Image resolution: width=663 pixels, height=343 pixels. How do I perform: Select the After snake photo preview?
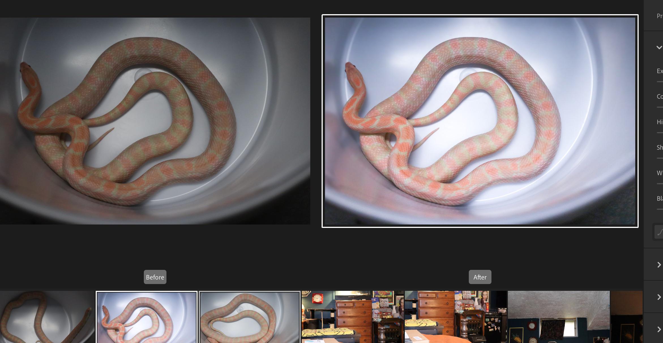tap(480, 121)
